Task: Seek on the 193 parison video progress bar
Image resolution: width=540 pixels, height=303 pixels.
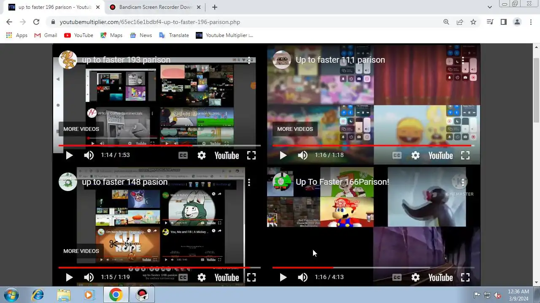Action: click(x=159, y=146)
